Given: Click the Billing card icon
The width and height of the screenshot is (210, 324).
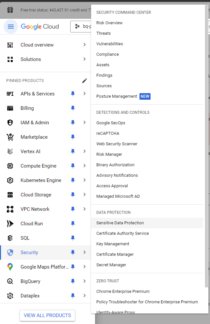Looking at the screenshot, I should pos(10,108).
